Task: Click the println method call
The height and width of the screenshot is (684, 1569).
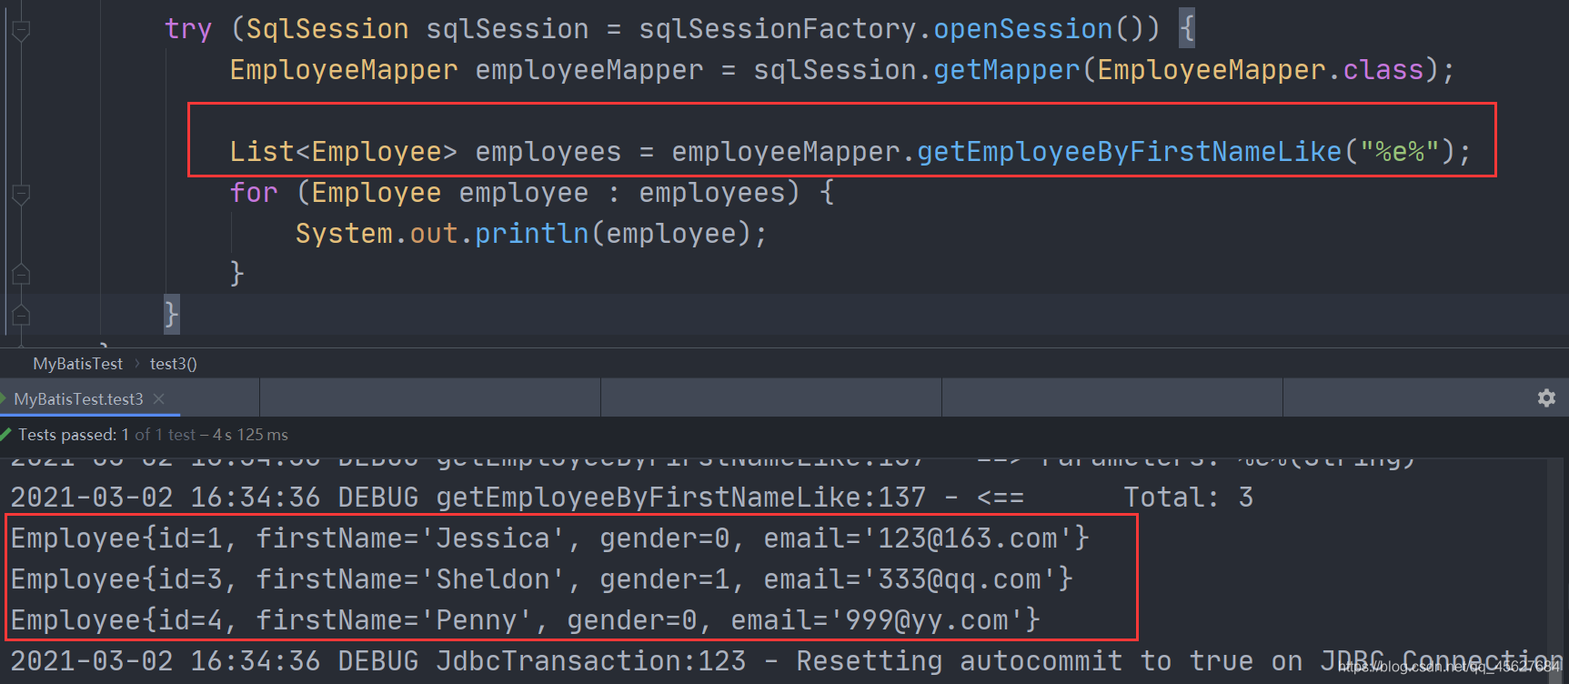Action: [532, 234]
